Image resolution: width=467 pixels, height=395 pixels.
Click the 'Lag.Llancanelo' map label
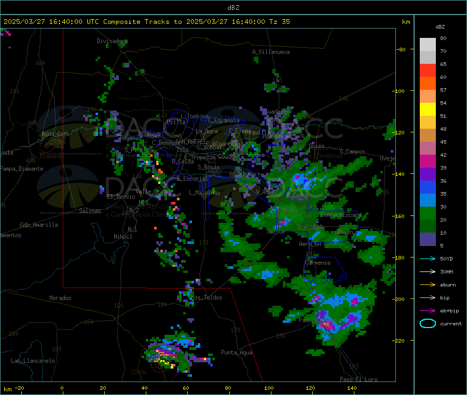coord(33,361)
